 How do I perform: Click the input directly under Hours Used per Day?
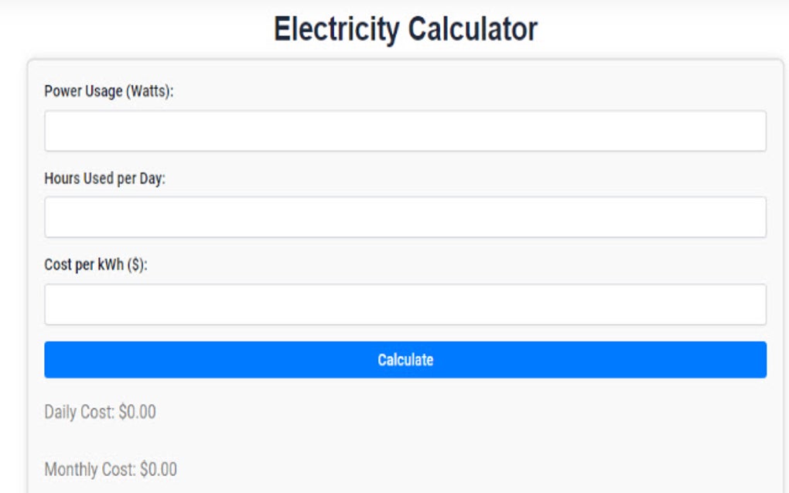[x=405, y=215]
